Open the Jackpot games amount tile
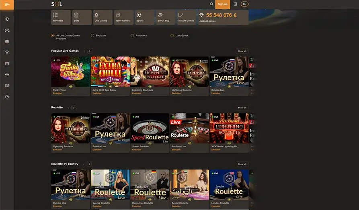Screen dimensions: 359x210 point(223,17)
